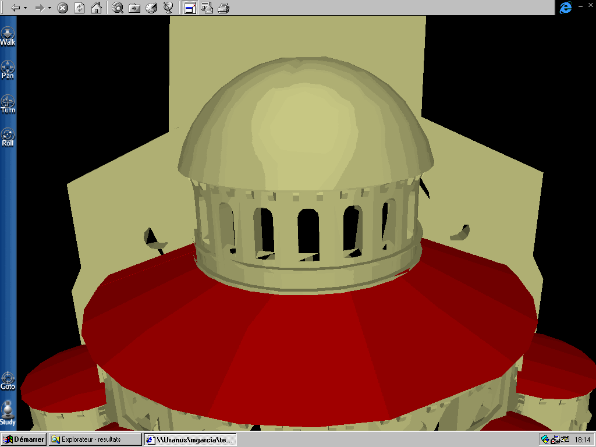
Task: Click the Mail envelope toolbar icon
Action: pyautogui.click(x=207, y=8)
